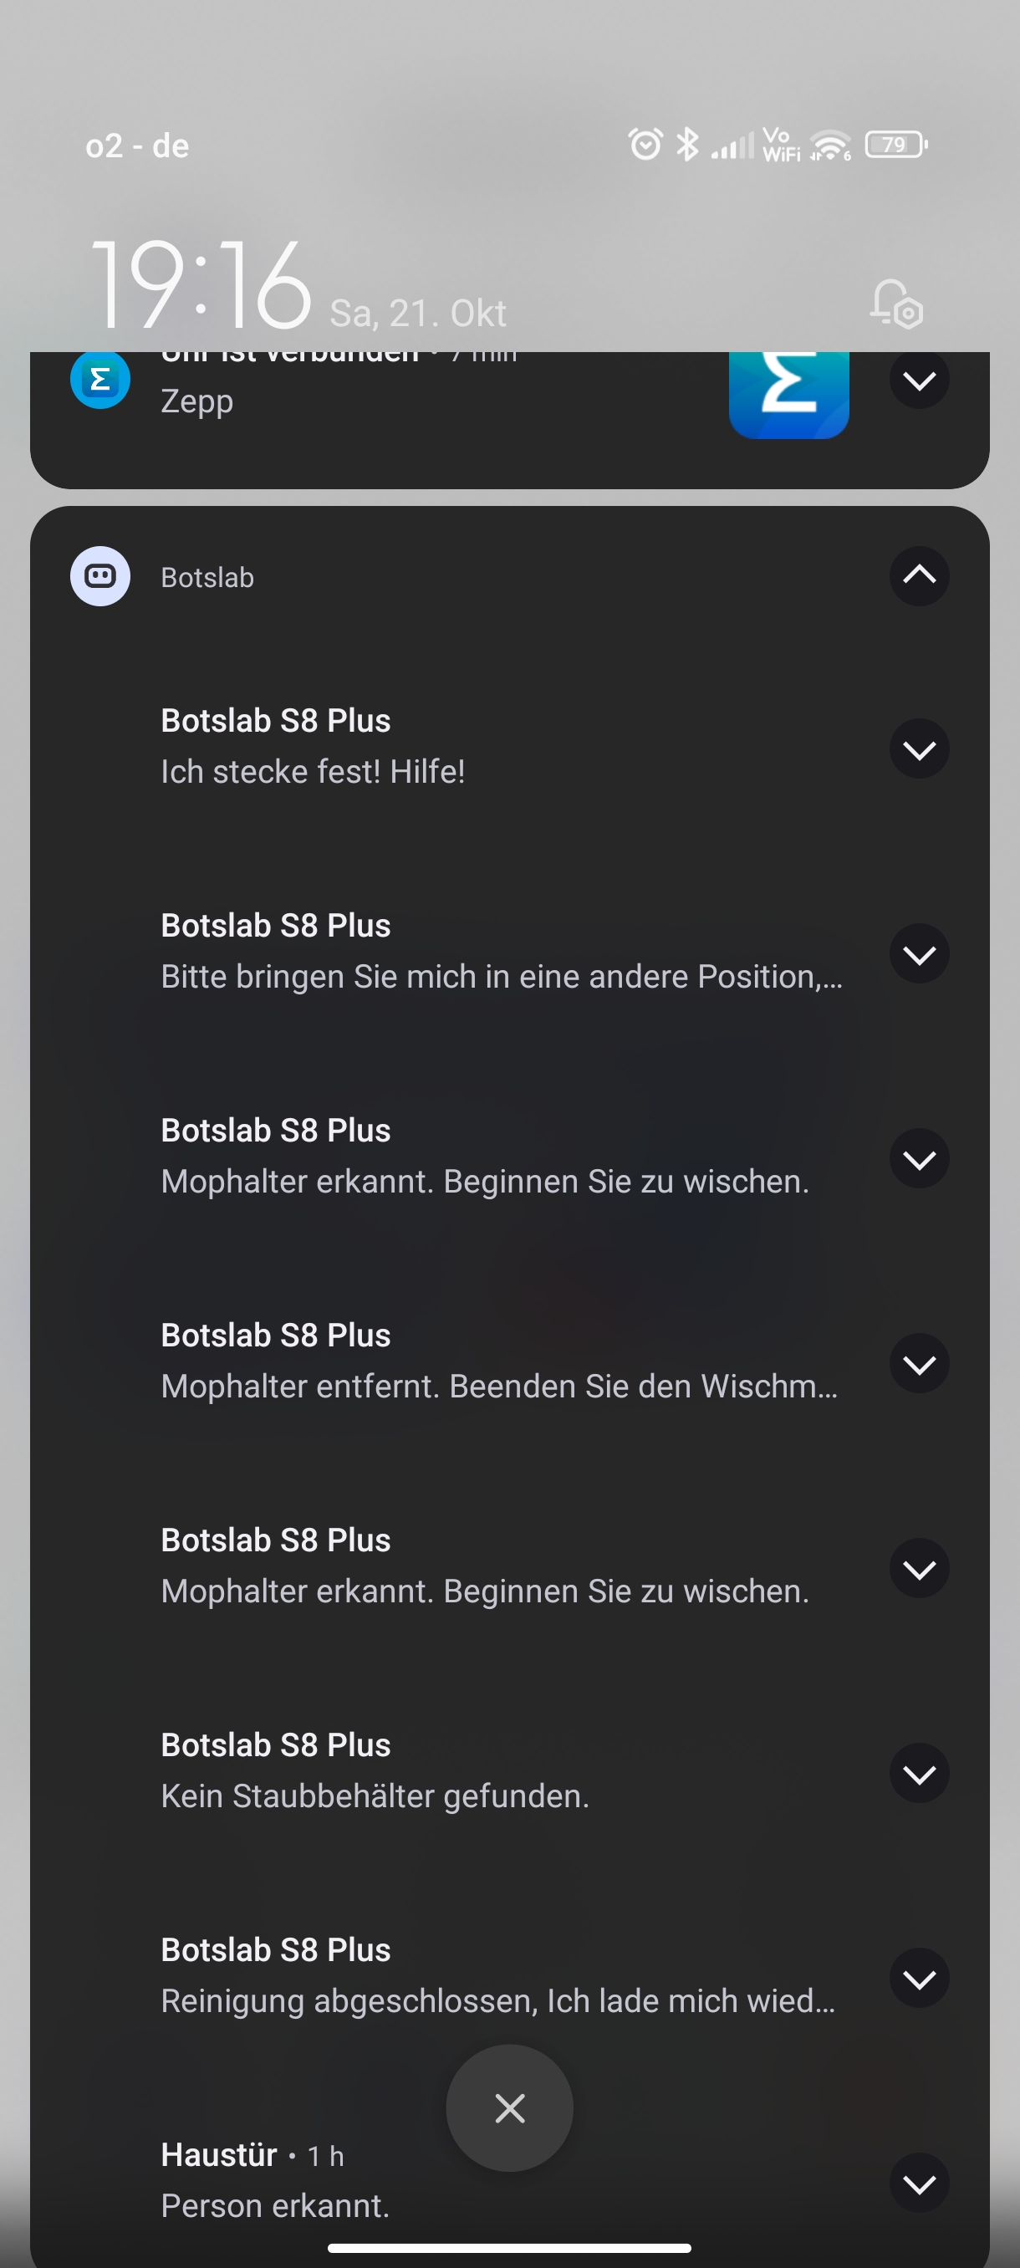Open the large Zepp logo thumbnail
Viewport: 1020px width, 2268px height.
[788, 391]
